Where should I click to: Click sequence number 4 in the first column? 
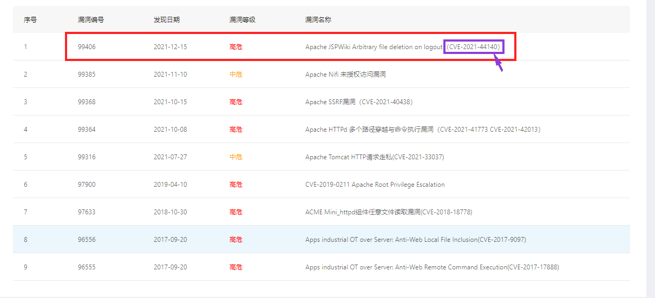pyautogui.click(x=25, y=130)
